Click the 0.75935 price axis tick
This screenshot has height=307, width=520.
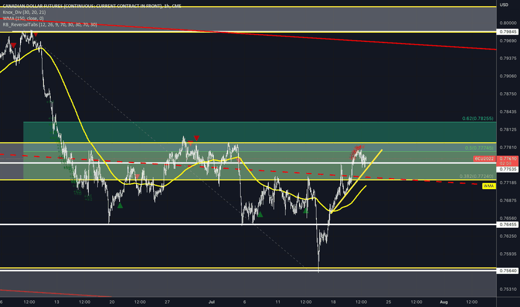[x=508, y=254]
